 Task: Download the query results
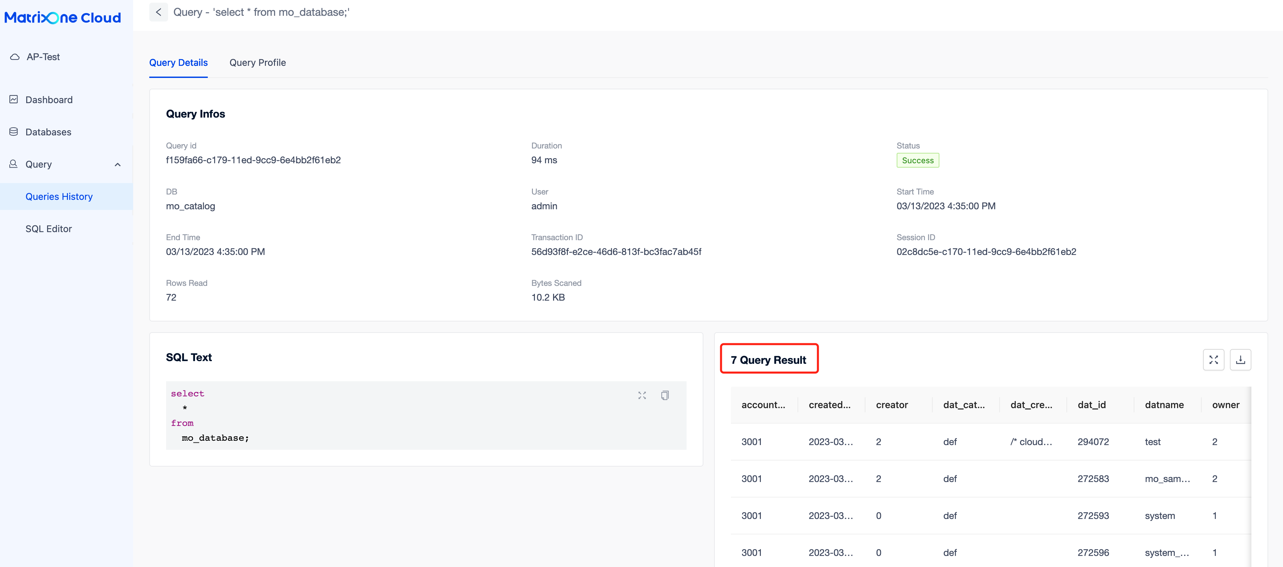[x=1241, y=359]
